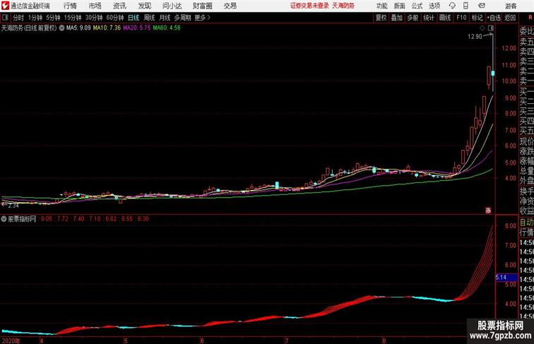This screenshot has height=344, width=534.
Task: Open the 版面 menu
Action: (x=400, y=6)
